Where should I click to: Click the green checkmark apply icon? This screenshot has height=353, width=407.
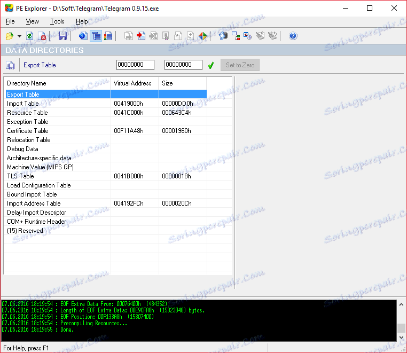[x=211, y=65]
